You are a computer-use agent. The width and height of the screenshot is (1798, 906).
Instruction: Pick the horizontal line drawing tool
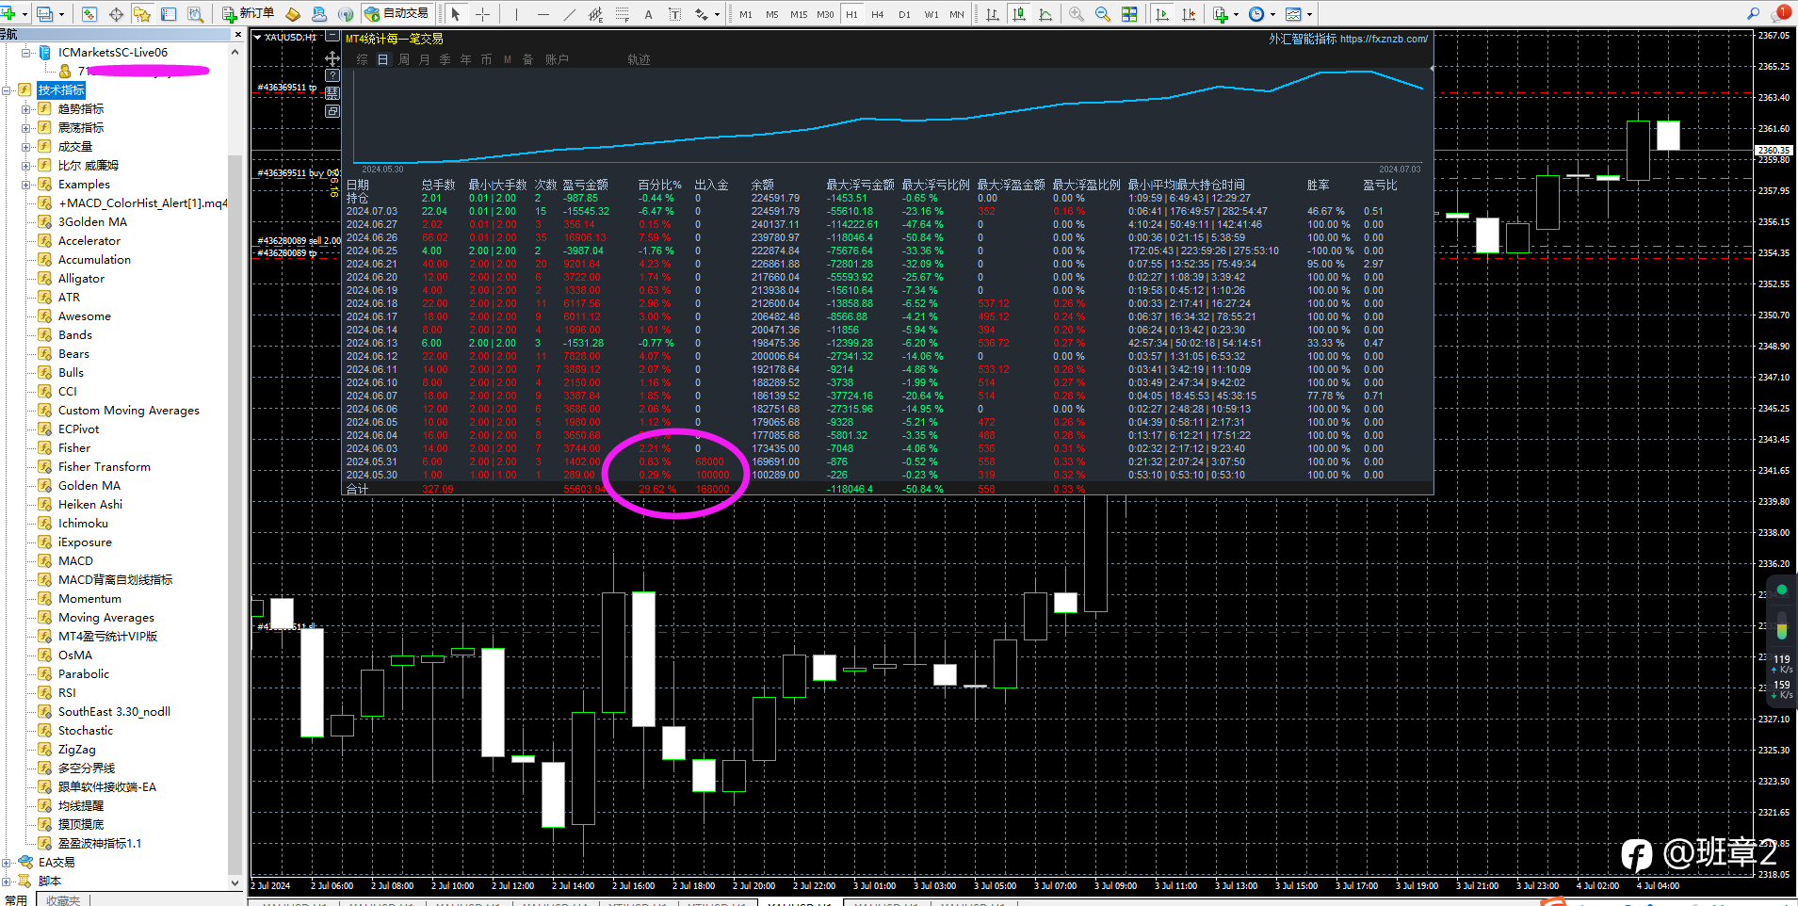click(x=543, y=14)
